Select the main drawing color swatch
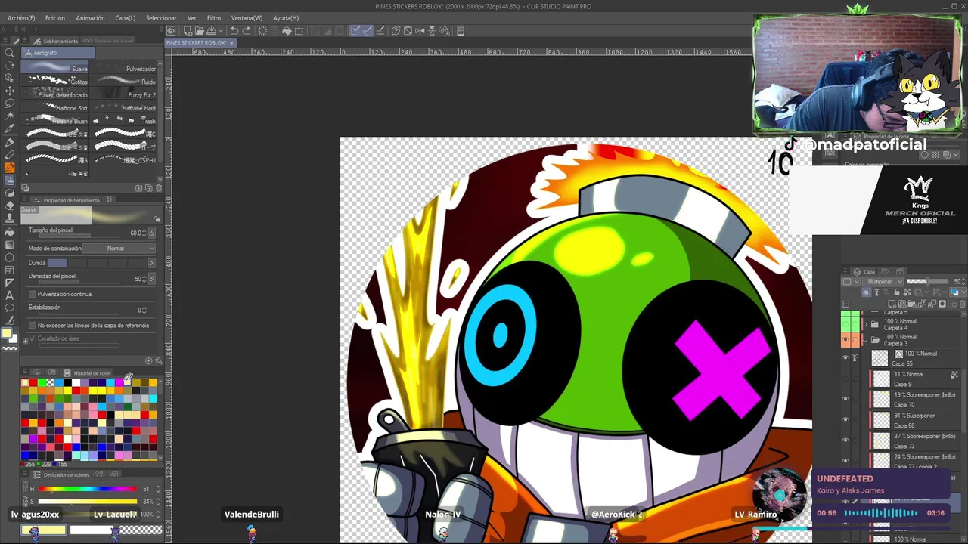The width and height of the screenshot is (968, 544). point(7,333)
